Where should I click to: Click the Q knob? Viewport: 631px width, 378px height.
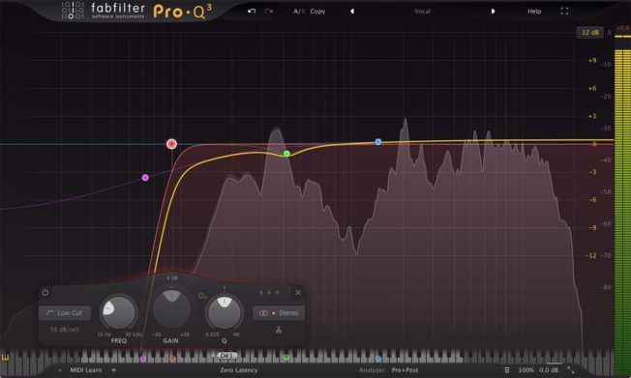click(x=225, y=312)
